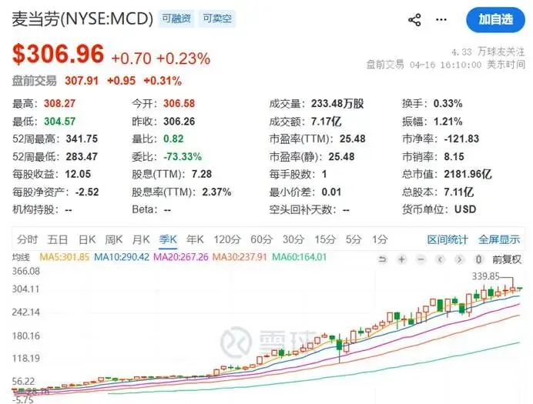Click the 成交量 value 233.48万股
533x404 pixels.
[x=337, y=104]
